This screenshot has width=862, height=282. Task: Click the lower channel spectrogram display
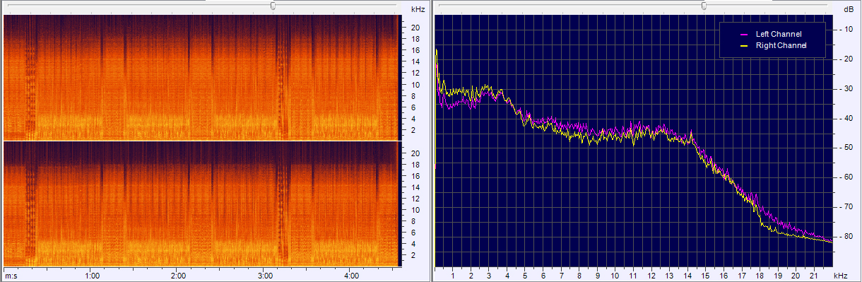[201, 204]
